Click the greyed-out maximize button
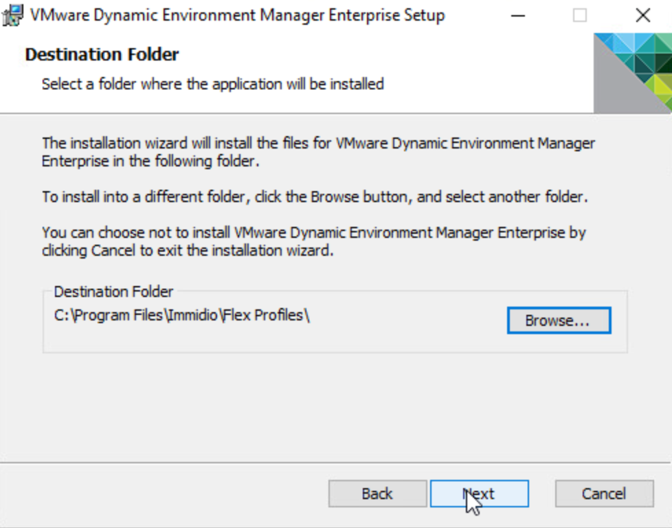 580,15
